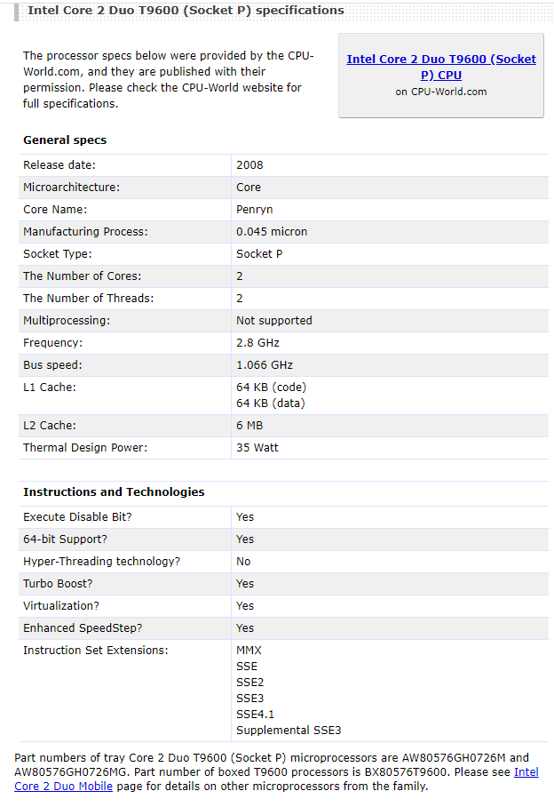
Task: Click the 1.066 GHz bus speed value
Action: pyautogui.click(x=265, y=365)
